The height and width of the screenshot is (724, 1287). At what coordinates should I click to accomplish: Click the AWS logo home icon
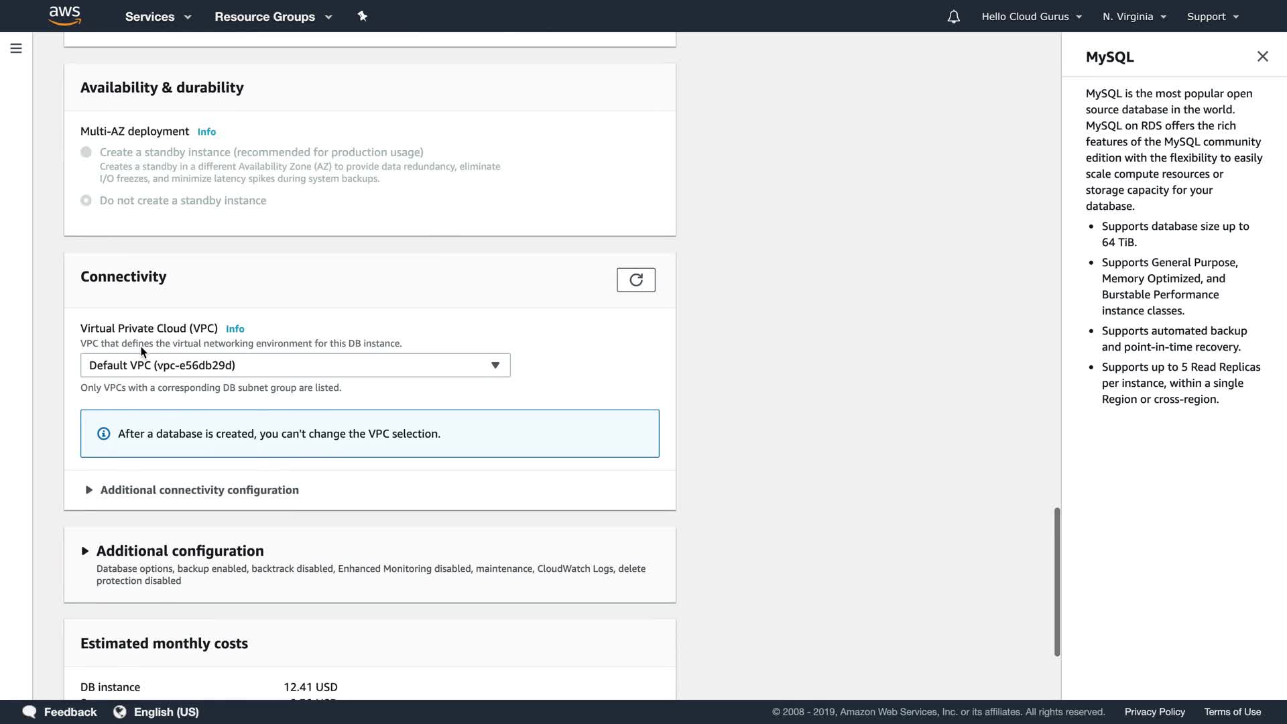coord(65,15)
